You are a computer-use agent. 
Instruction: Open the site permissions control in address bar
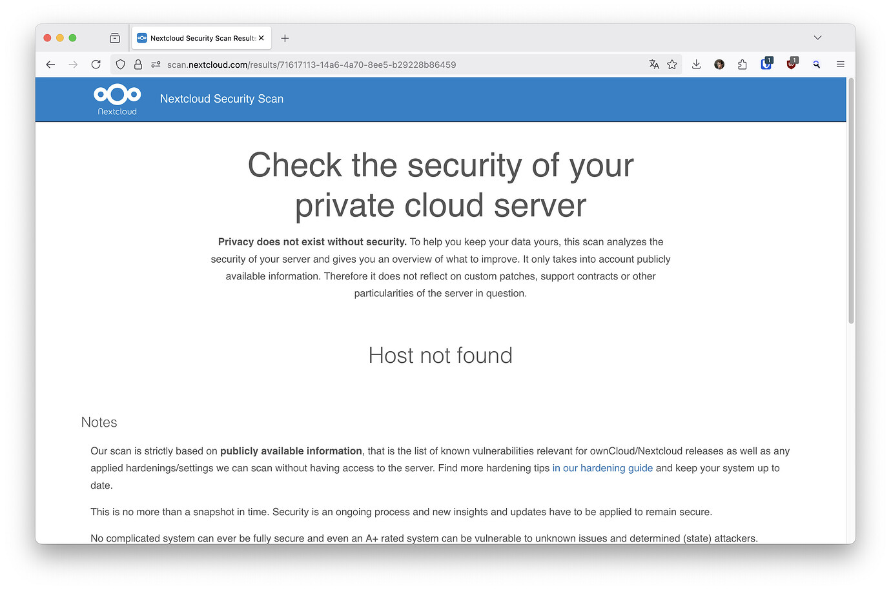[155, 64]
